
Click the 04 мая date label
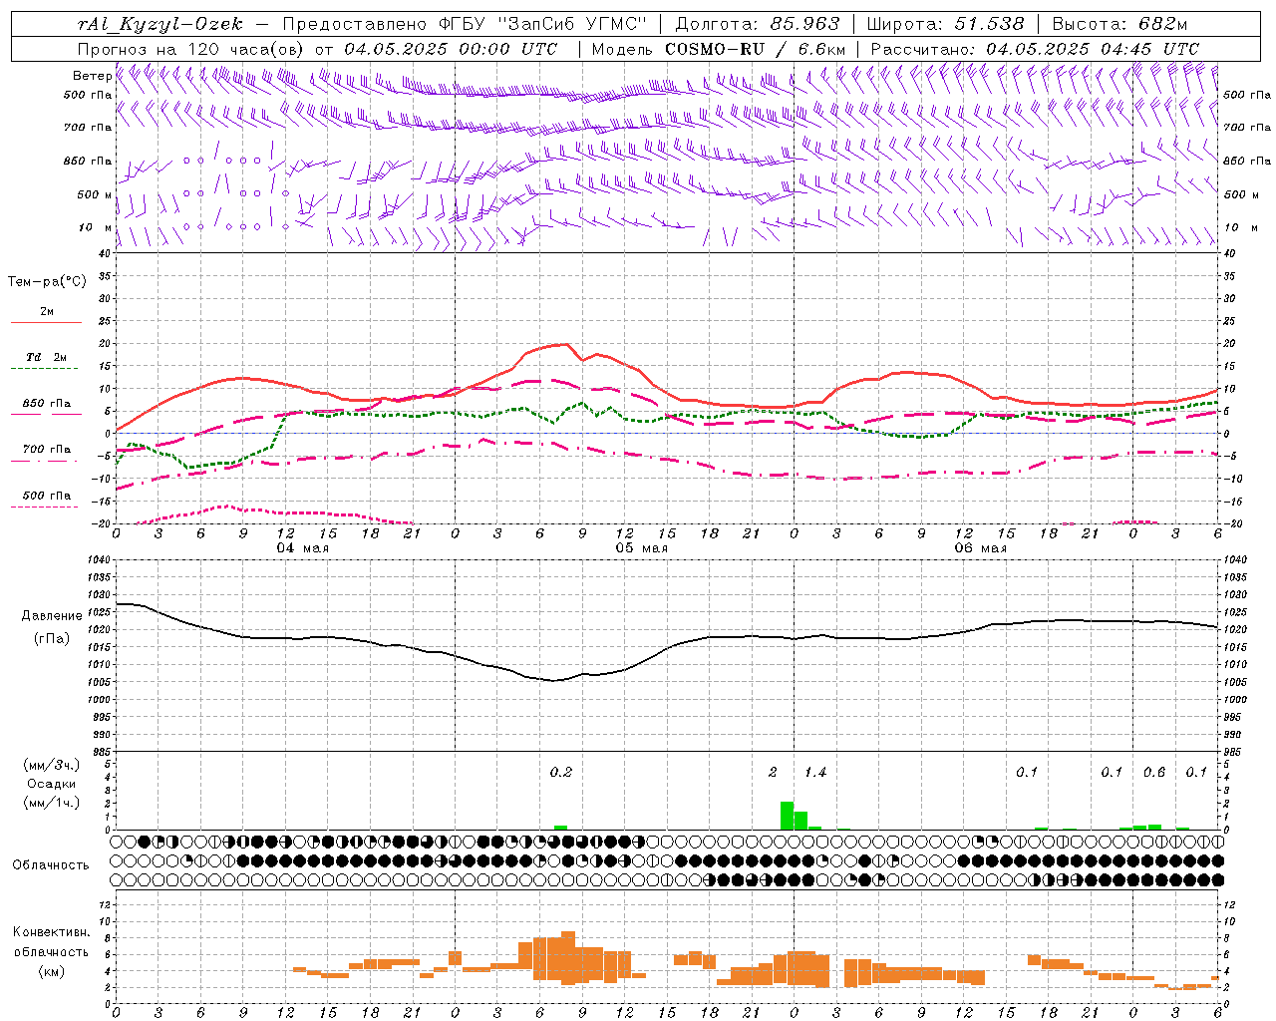point(302,548)
